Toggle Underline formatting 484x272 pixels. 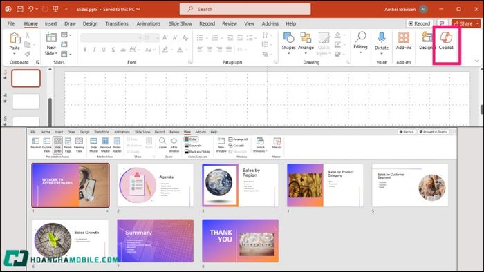104,50
